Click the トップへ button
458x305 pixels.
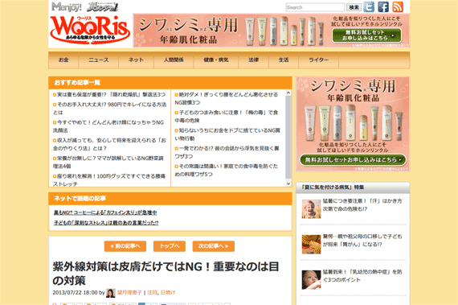click(170, 246)
